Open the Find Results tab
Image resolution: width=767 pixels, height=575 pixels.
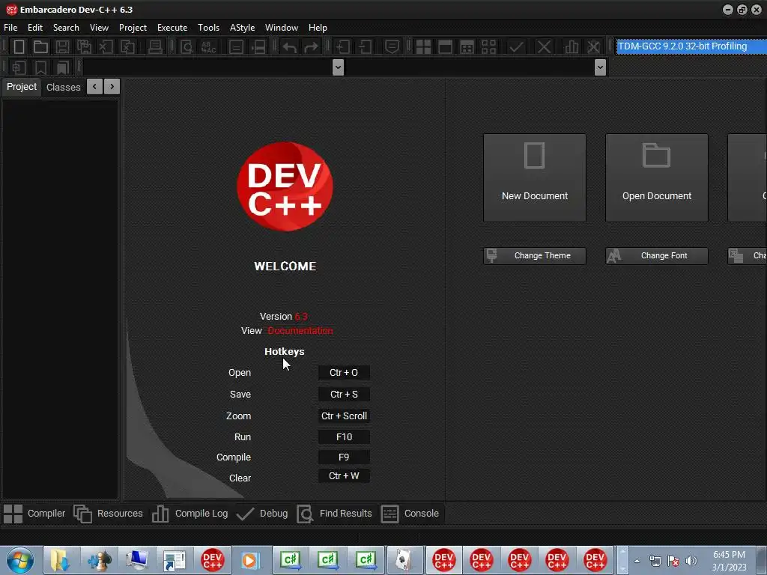click(x=335, y=514)
